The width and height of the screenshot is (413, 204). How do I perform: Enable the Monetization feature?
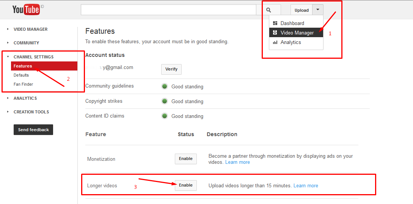coord(186,159)
